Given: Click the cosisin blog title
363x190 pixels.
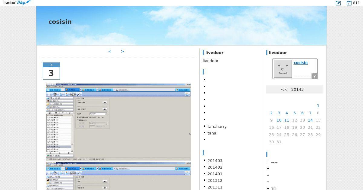Looking at the screenshot, I should (60, 22).
